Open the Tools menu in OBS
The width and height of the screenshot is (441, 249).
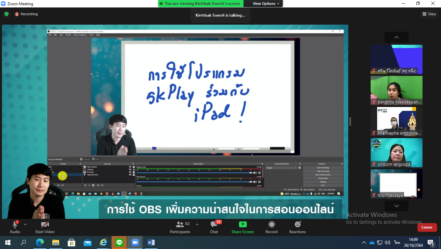(91, 35)
